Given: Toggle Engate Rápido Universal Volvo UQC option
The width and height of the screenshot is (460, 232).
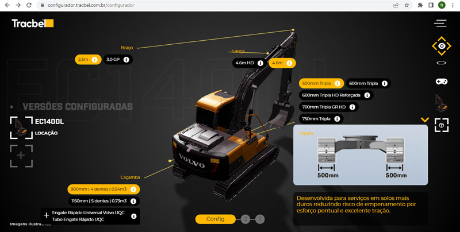Looking at the screenshot, I should coord(90,216).
